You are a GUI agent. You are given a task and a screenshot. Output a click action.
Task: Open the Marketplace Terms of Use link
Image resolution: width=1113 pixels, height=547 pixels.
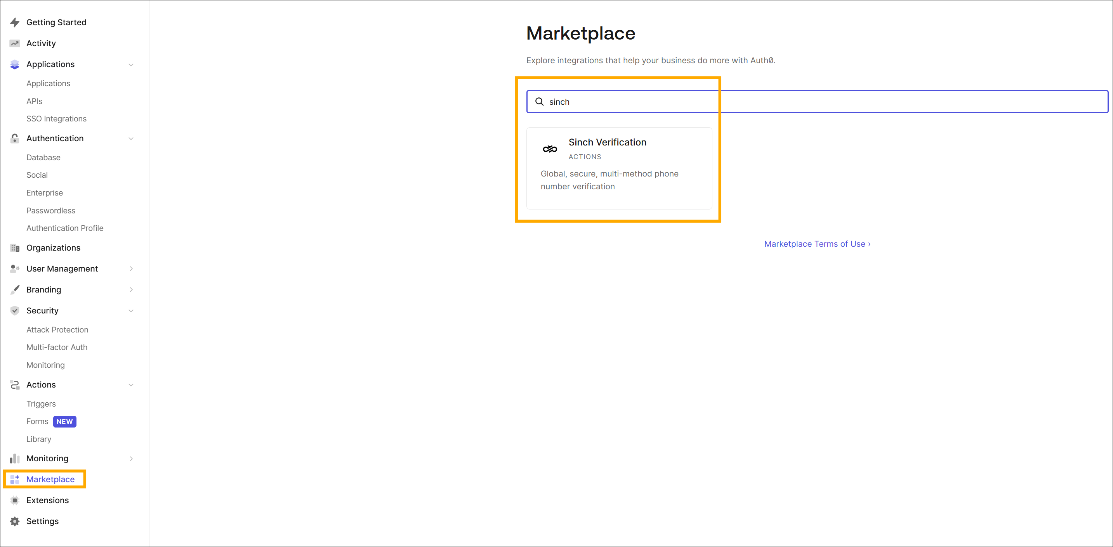click(817, 244)
